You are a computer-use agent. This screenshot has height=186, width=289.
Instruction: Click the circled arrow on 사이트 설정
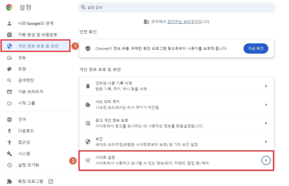(266, 160)
